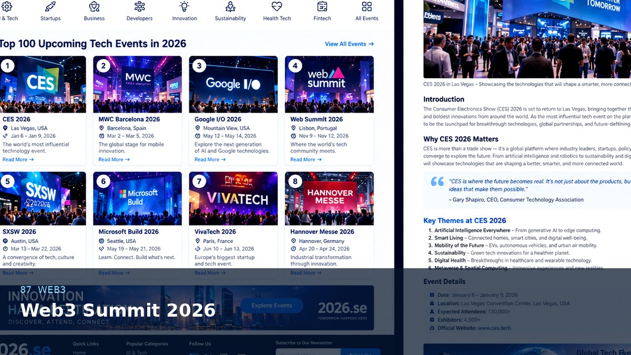Screen dimensions: 631x355
Task: Choose the Innovation lightbulb icon
Action: pos(185,6)
